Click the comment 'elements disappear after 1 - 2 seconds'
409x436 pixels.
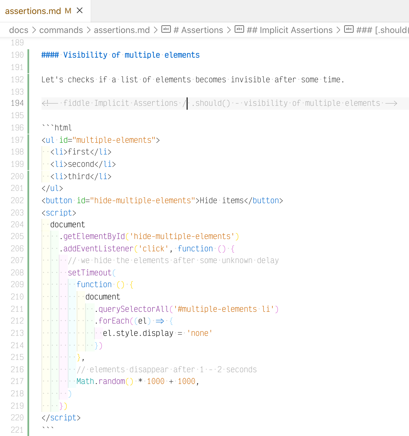tap(167, 369)
